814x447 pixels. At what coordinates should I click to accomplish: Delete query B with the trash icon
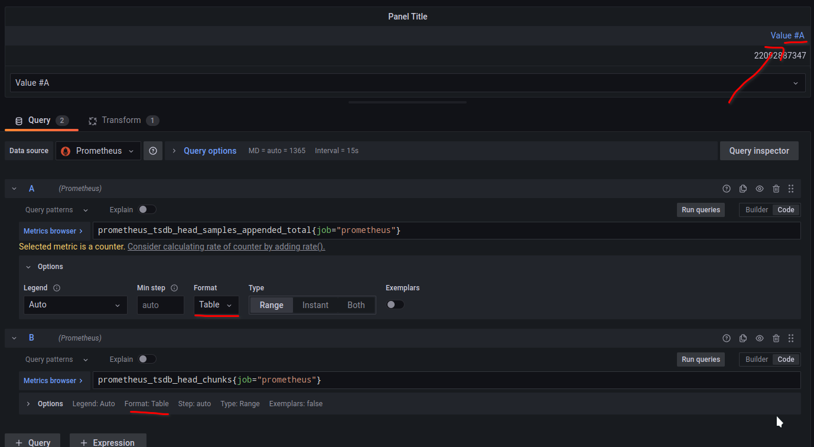[x=776, y=338]
